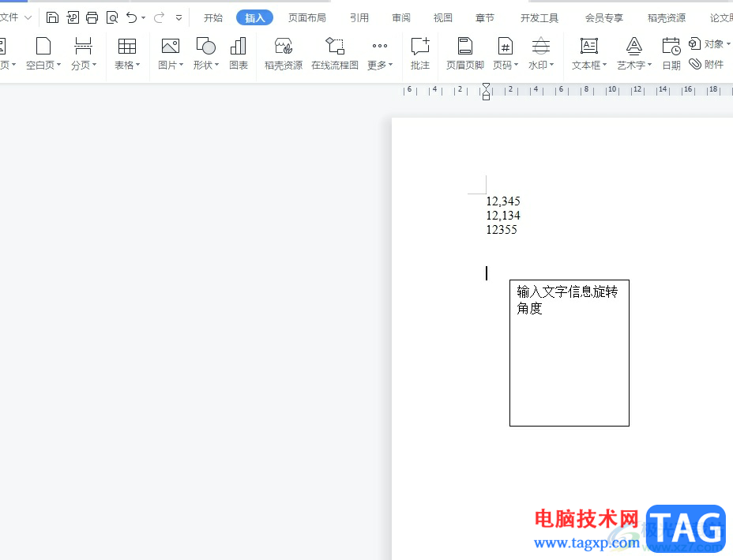Open Print Preview icon

click(112, 17)
